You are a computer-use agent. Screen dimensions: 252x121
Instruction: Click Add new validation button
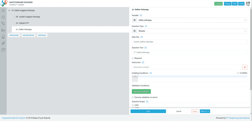pos(141,92)
